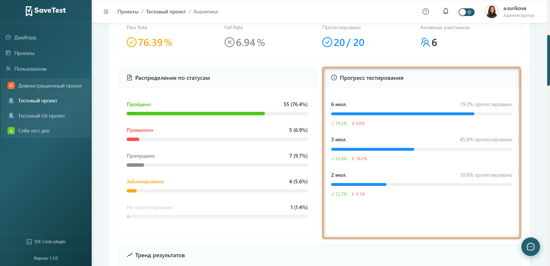Screen dimensions: 550x266
Task: Click the 76.39 % pass rate value
Action: [155, 43]
